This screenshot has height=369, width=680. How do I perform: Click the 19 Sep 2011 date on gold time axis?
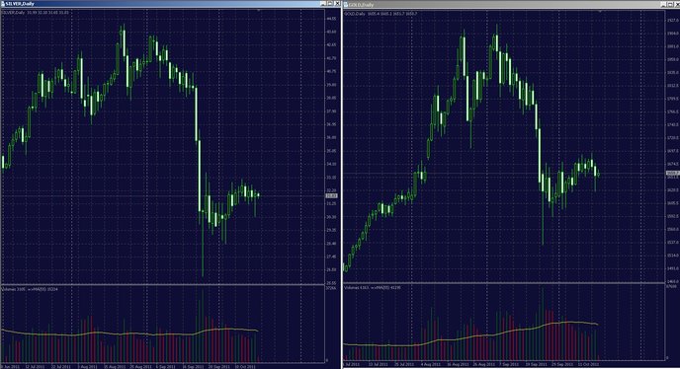pos(536,364)
